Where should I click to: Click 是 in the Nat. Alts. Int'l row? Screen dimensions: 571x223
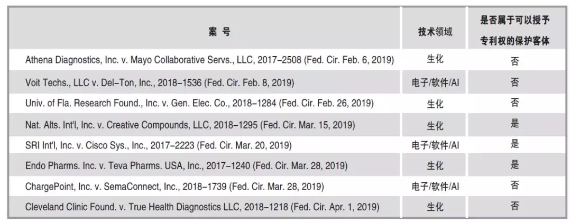tap(515, 124)
